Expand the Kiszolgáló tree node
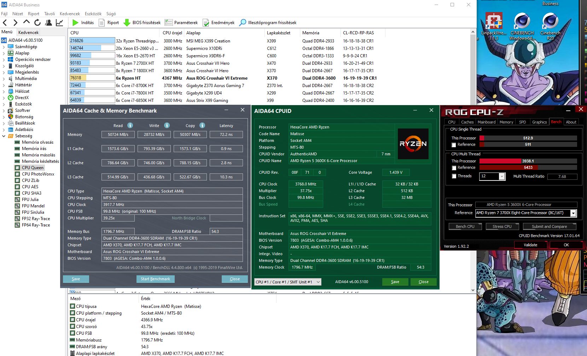The image size is (587, 356). (4, 66)
